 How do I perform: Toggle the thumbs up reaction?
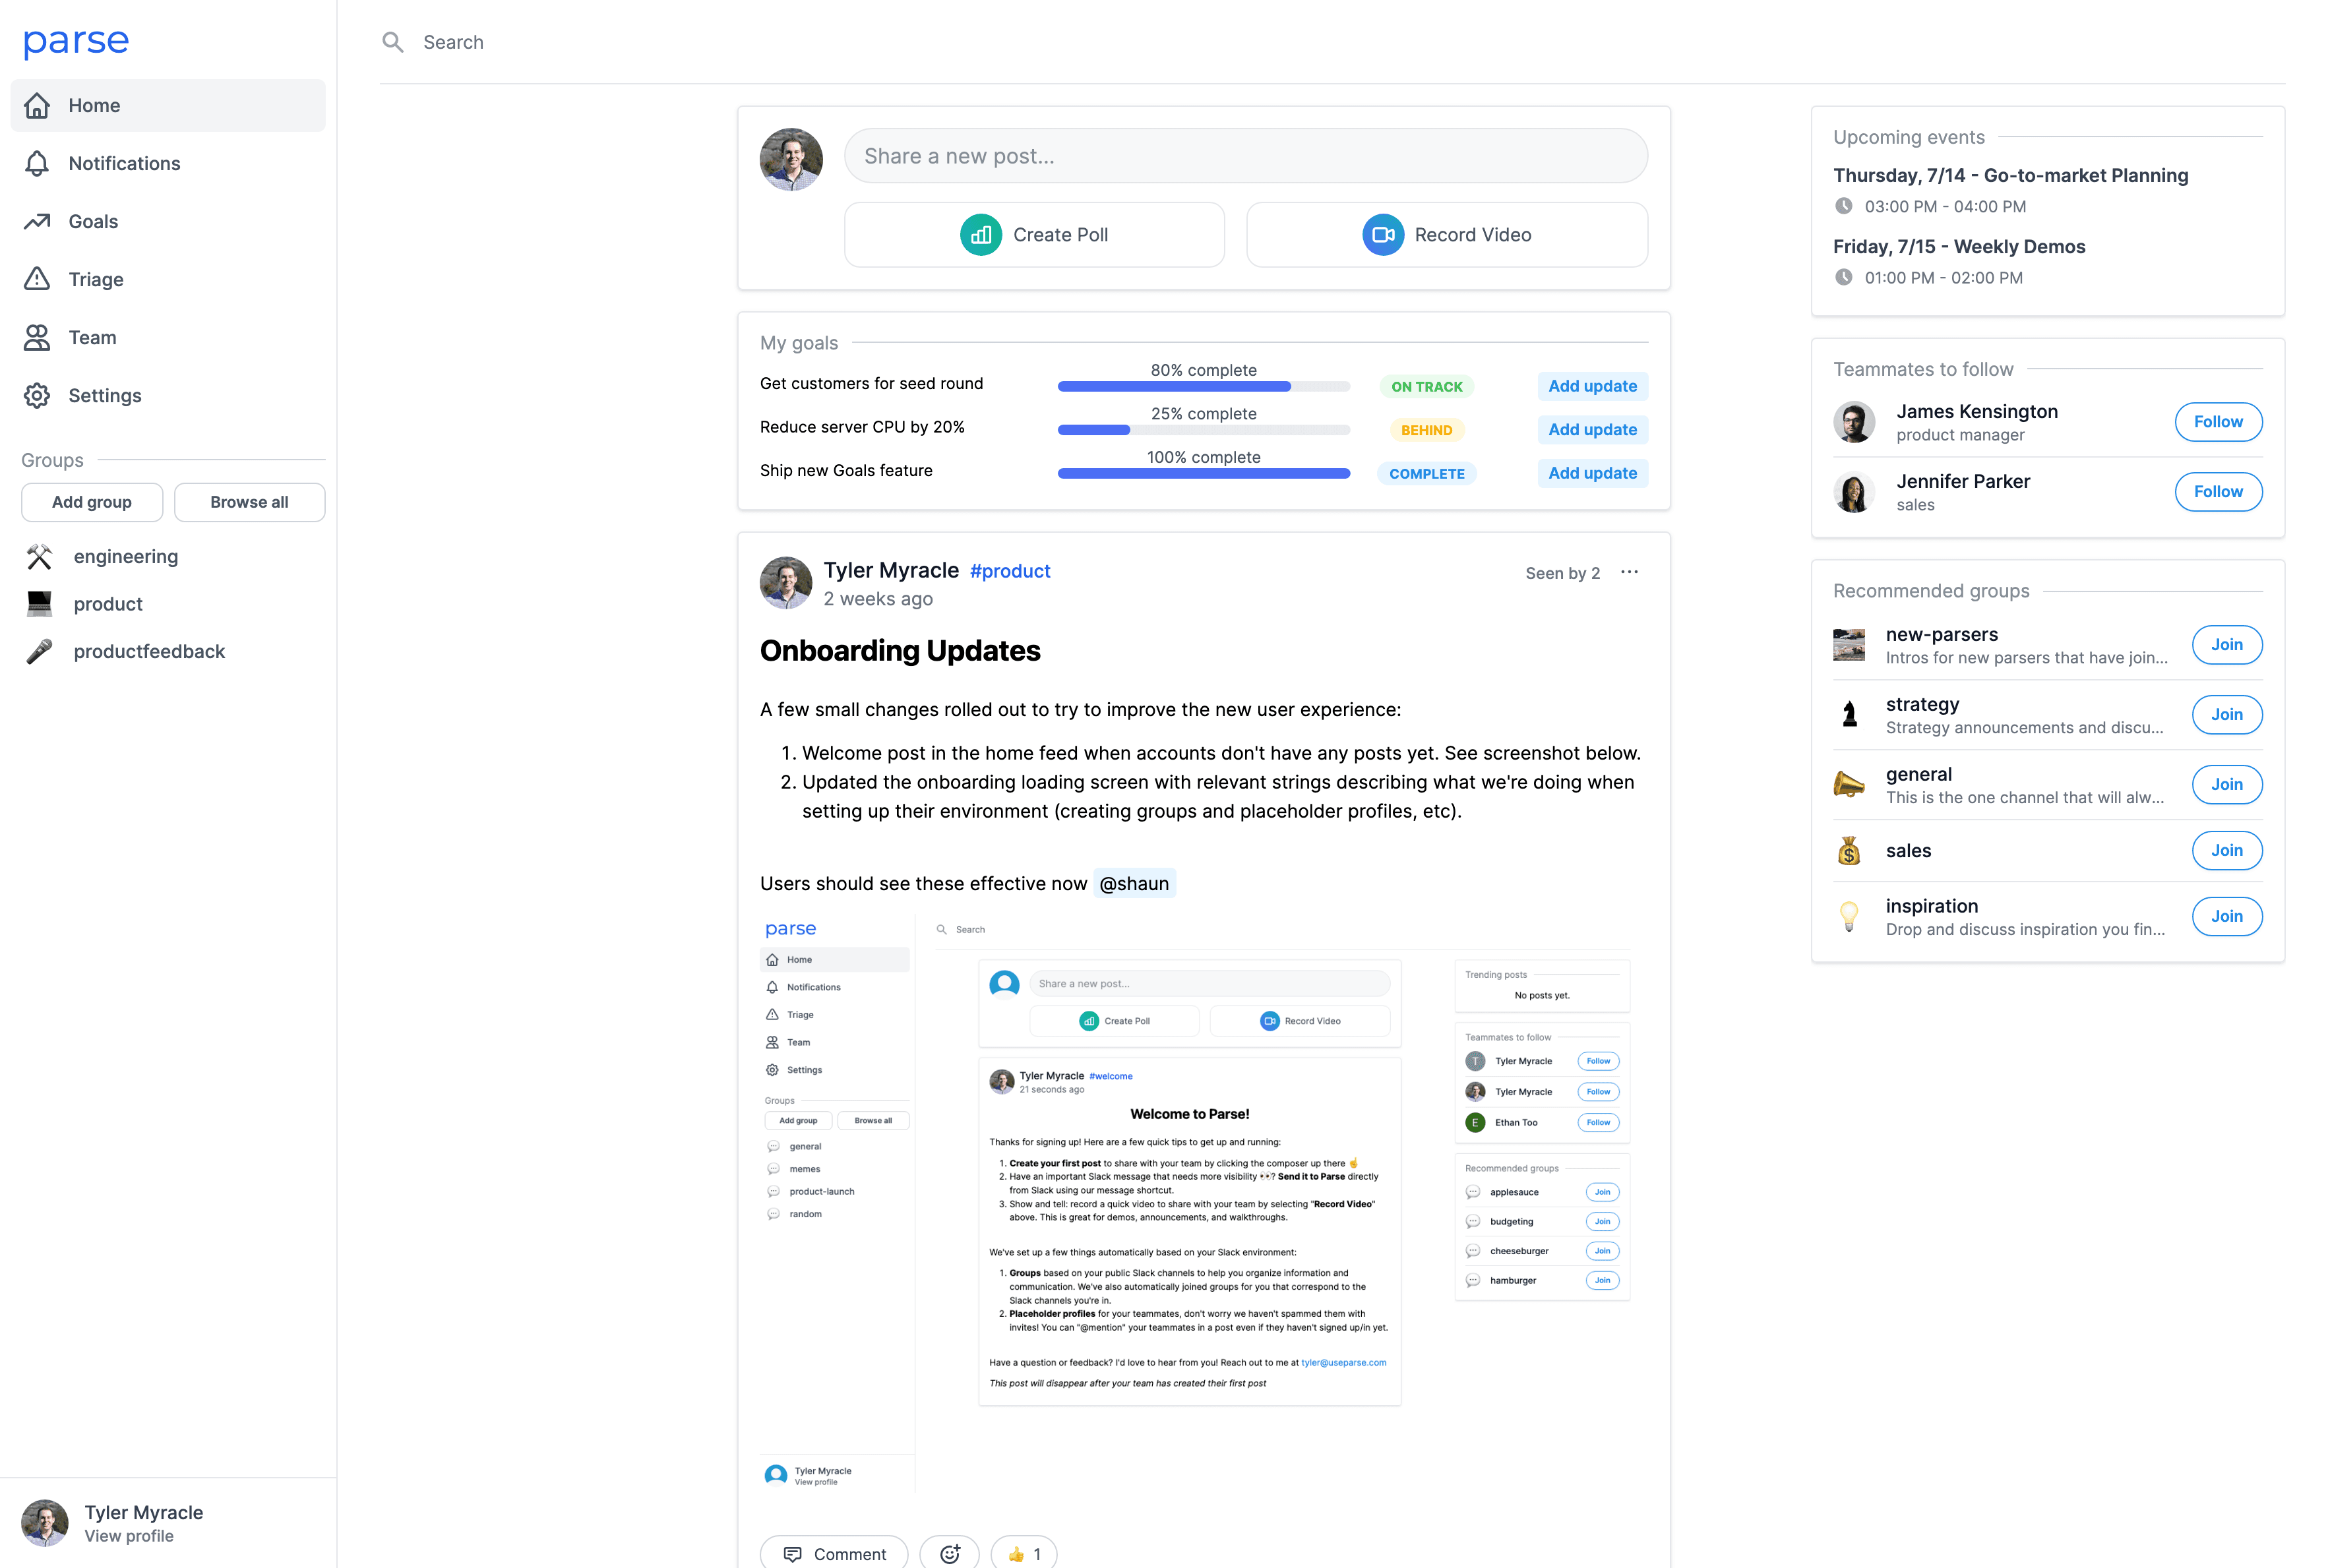(x=1023, y=1553)
